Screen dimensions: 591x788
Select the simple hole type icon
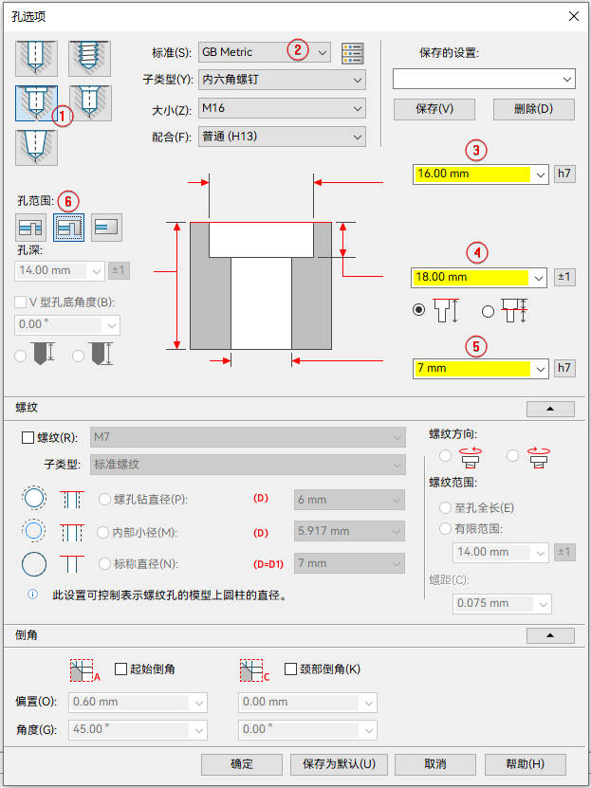tap(36, 58)
